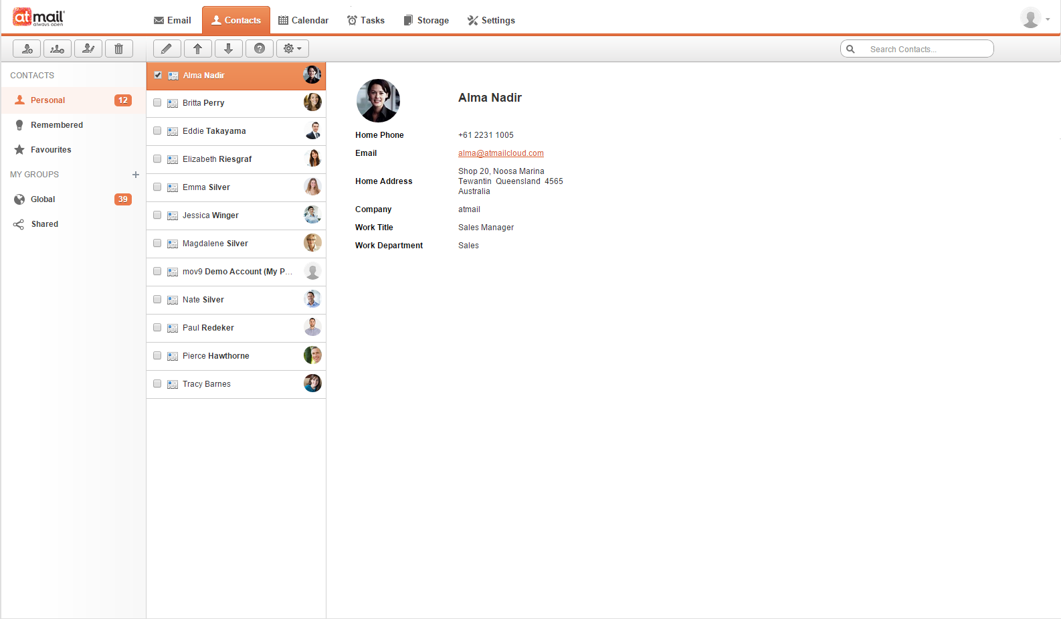Open the Settings tab
The height and width of the screenshot is (619, 1061).
coord(491,20)
